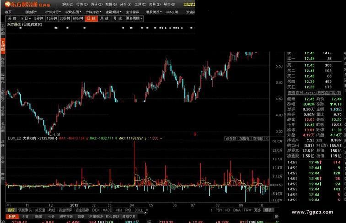Switch chart to 60分钟 period

click(x=78, y=19)
